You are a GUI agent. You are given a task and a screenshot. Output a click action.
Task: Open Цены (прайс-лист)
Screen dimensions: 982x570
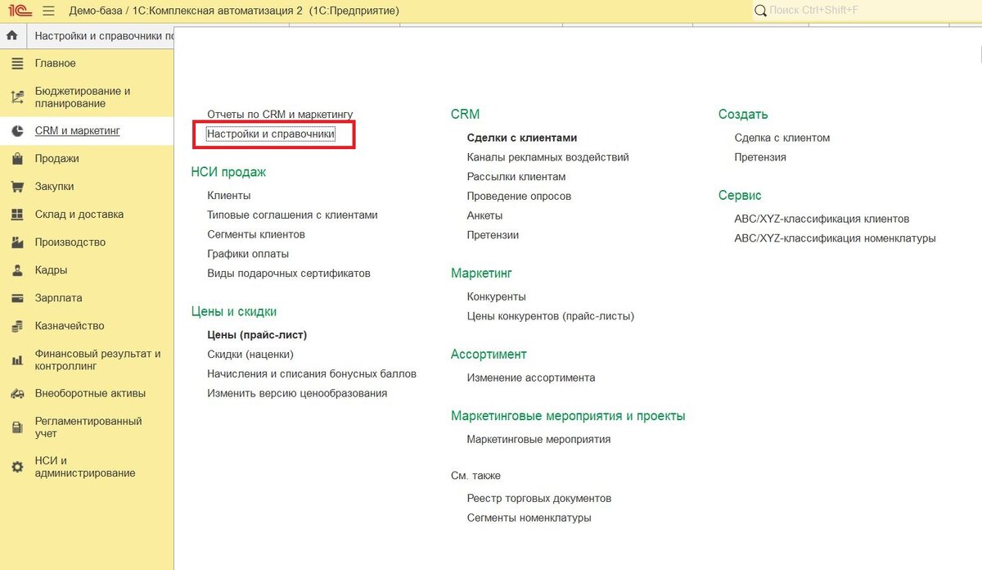(257, 335)
